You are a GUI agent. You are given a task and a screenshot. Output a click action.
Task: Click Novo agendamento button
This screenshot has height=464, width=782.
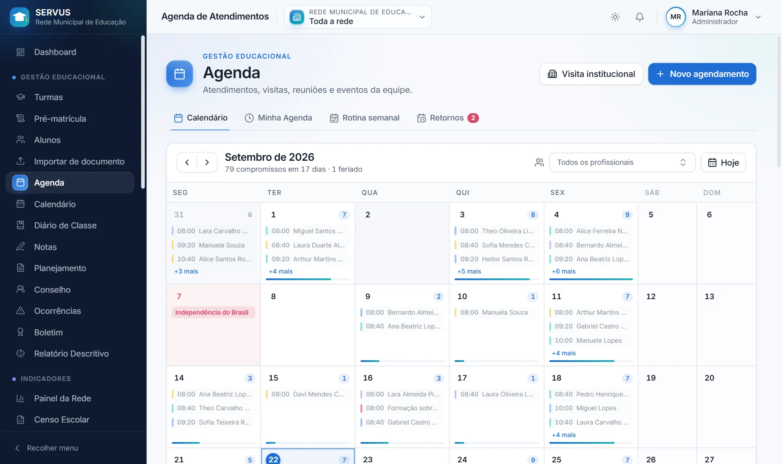[702, 74]
